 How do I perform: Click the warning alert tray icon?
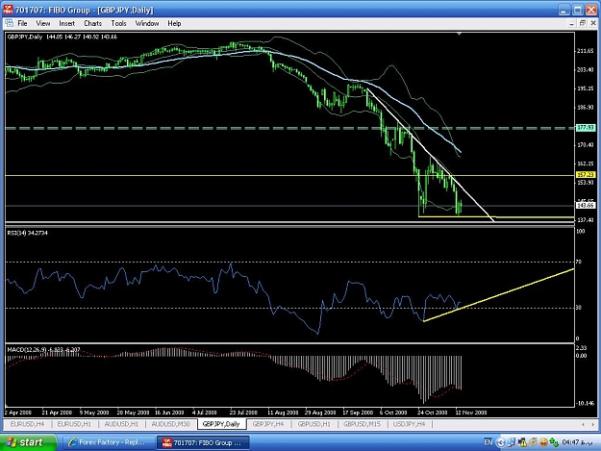point(522,442)
